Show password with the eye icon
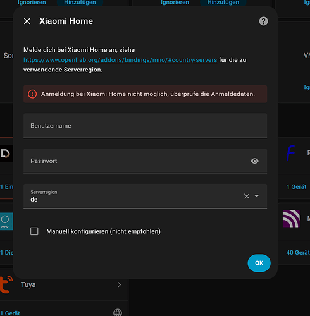 coord(254,161)
